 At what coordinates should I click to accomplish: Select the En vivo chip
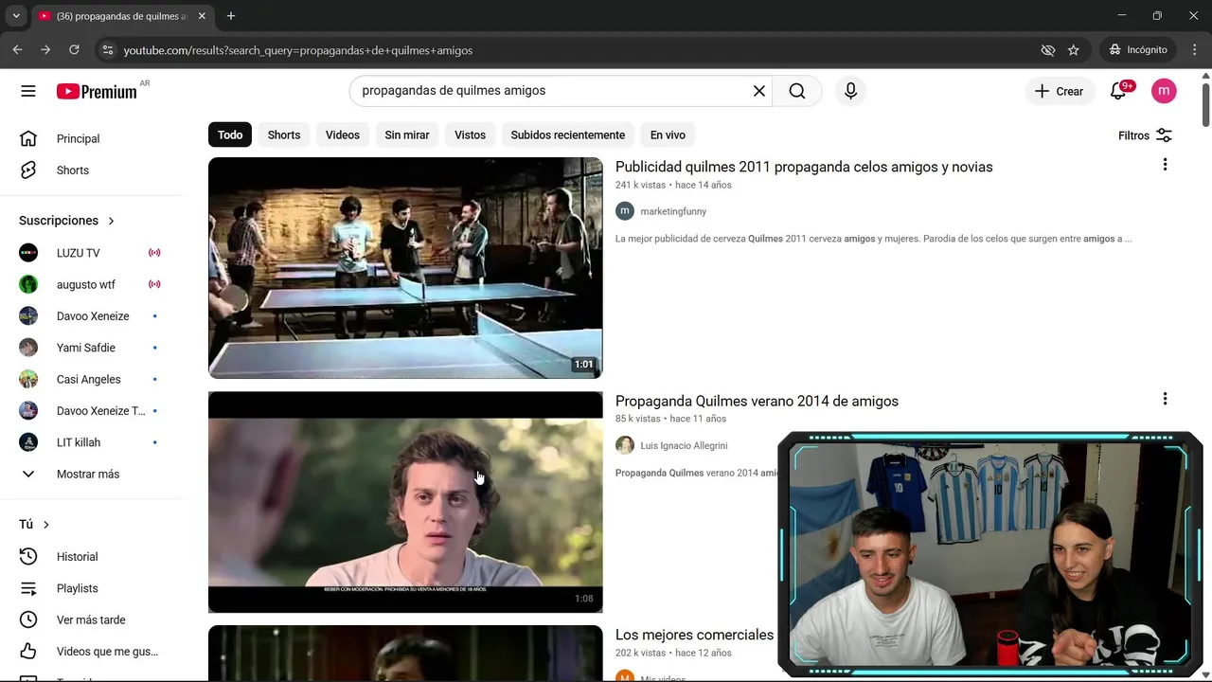(668, 135)
